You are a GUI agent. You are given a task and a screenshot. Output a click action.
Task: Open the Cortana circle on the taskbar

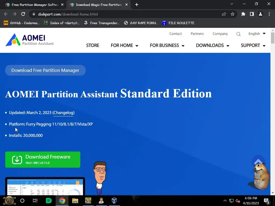[22, 201]
